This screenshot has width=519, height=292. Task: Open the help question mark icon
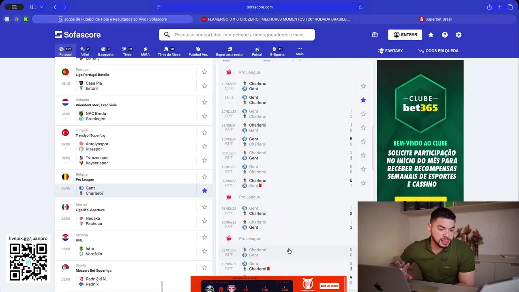coord(445,34)
